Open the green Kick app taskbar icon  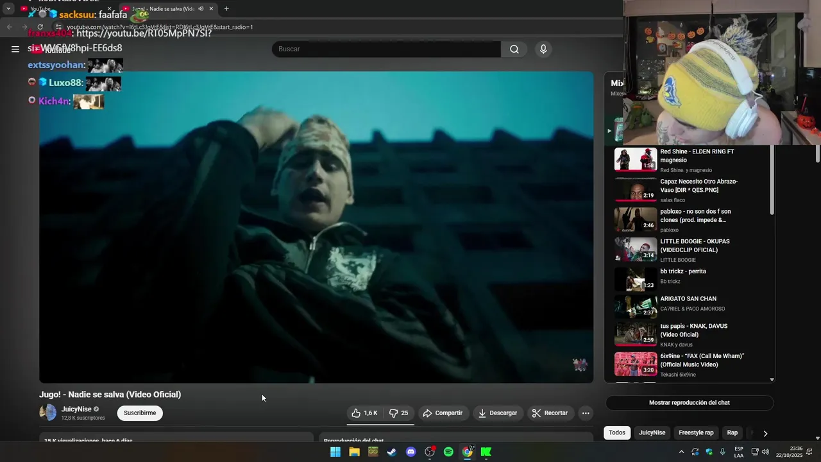click(486, 452)
